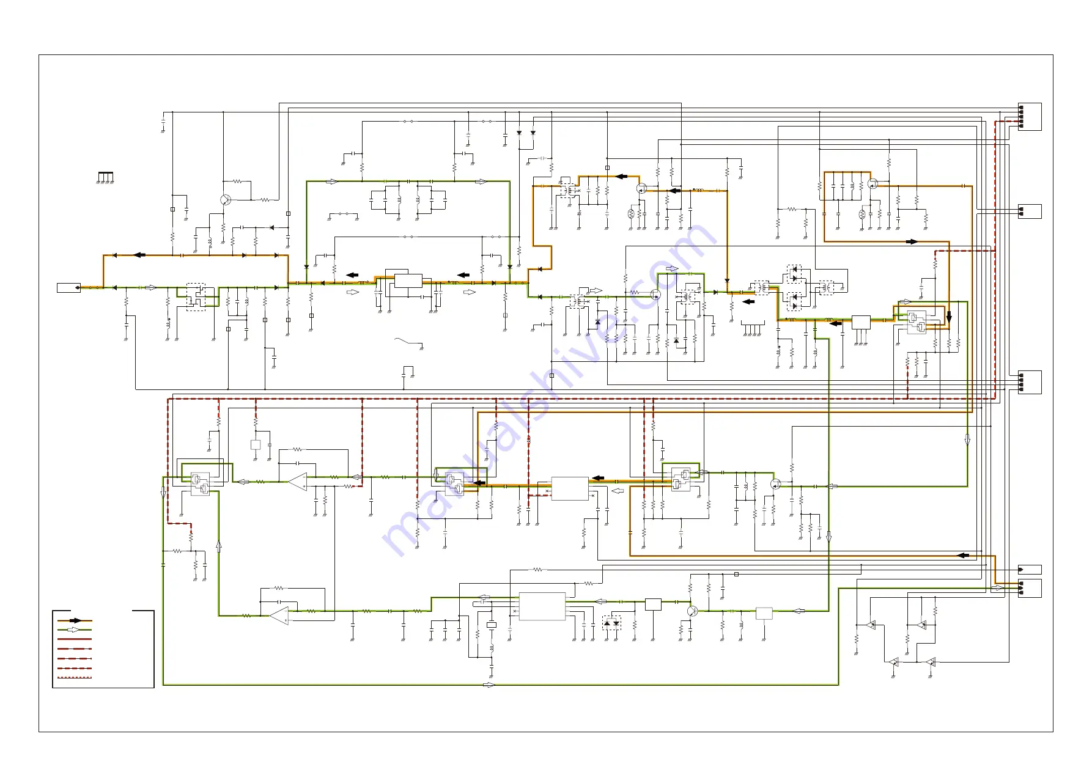Click the green line with white arrow in legend
Image resolution: width=1092 pixels, height=772 pixels.
tap(75, 630)
